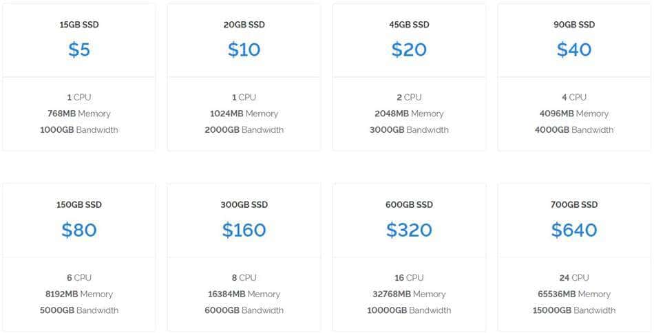Select the 150GB SSD plan heading
This screenshot has height=333, width=654.
(79, 204)
